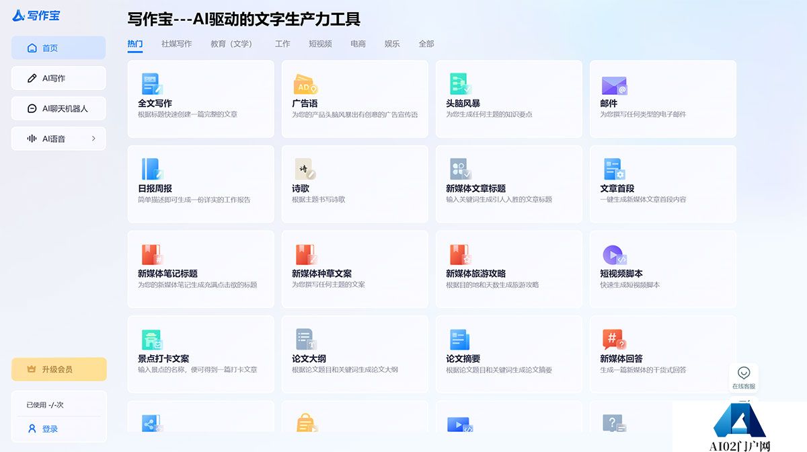This screenshot has width=807, height=452.
Task: Click the 短视频脚本 card title
Action: click(621, 274)
